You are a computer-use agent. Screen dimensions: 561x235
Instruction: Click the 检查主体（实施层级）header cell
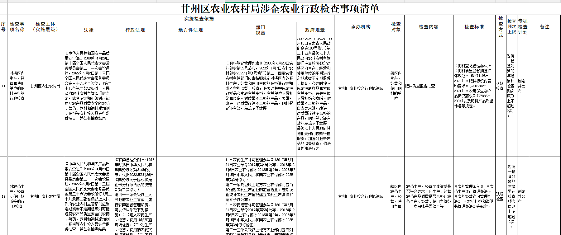[45, 27]
